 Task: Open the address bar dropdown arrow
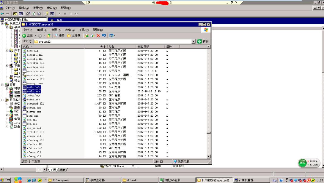pyautogui.click(x=194, y=42)
